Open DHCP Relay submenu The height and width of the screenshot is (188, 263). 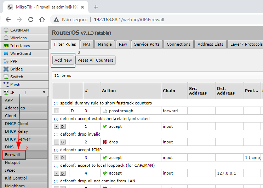click(x=24, y=131)
